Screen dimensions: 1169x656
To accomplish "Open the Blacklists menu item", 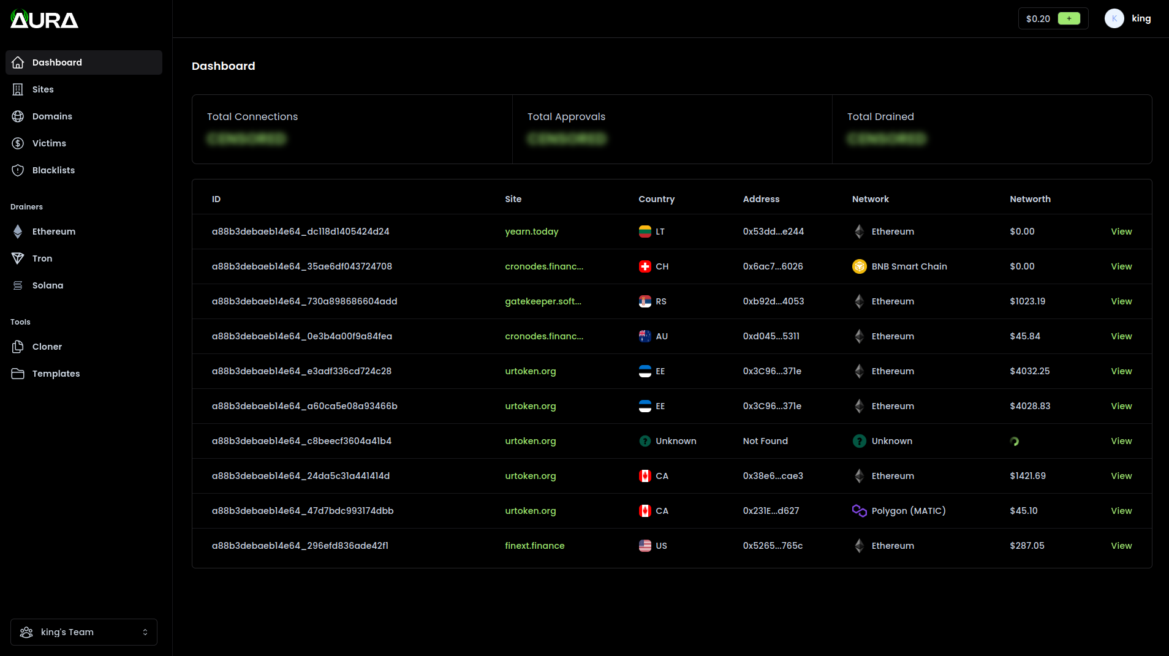I will point(84,170).
